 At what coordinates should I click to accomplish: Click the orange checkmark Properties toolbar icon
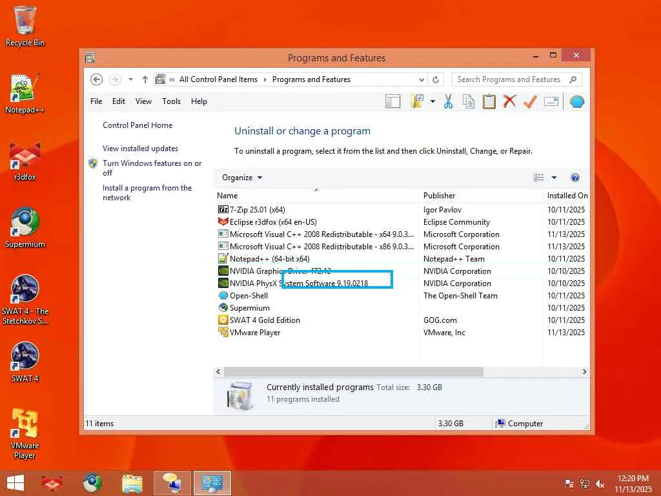tap(530, 101)
